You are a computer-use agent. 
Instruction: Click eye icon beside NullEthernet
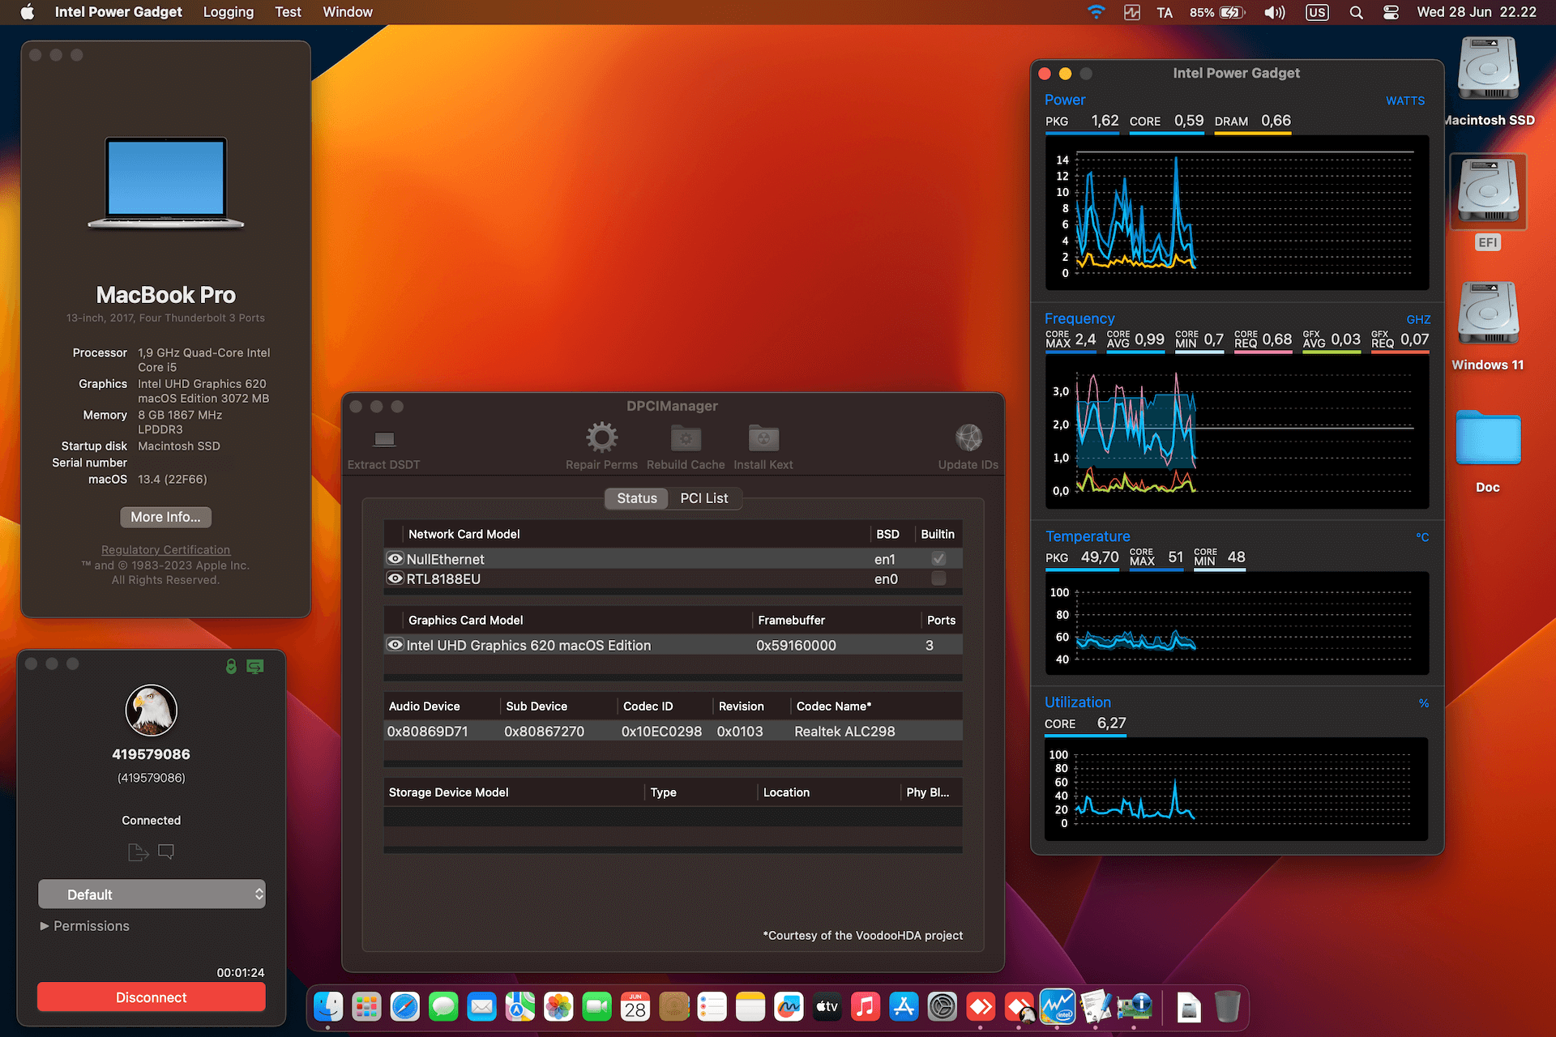(x=395, y=558)
